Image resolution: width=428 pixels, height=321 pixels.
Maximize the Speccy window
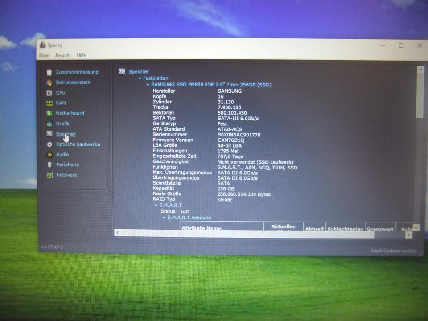pyautogui.click(x=401, y=45)
